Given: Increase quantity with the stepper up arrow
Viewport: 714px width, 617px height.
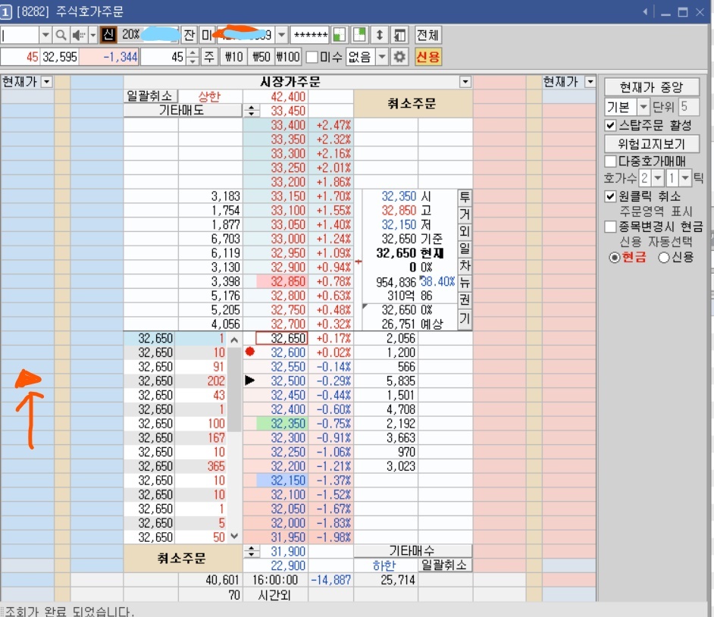Looking at the screenshot, I should [x=193, y=53].
